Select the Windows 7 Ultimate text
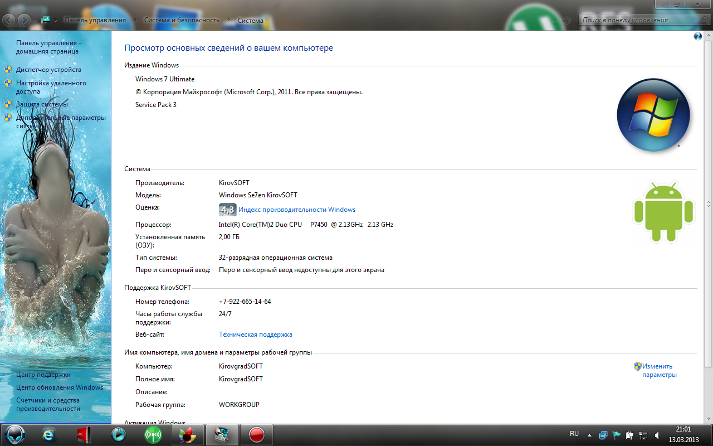Viewport: 713px width, 446px height. coord(165,79)
